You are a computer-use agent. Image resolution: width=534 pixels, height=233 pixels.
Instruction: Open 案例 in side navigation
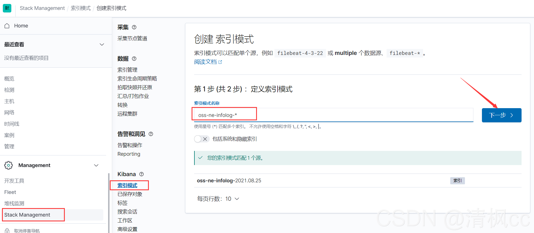[x=9, y=135]
